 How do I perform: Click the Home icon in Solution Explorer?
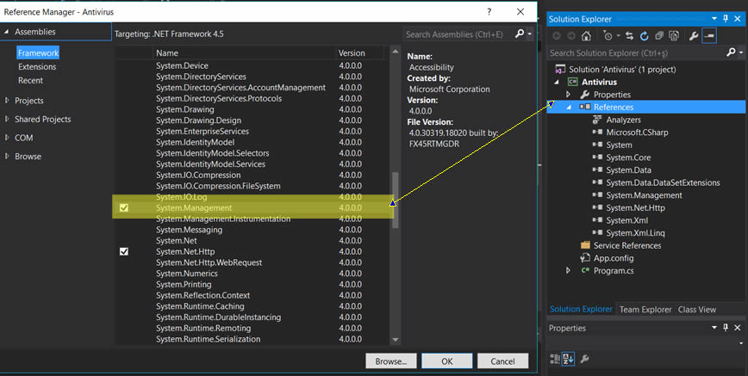pyautogui.click(x=586, y=36)
